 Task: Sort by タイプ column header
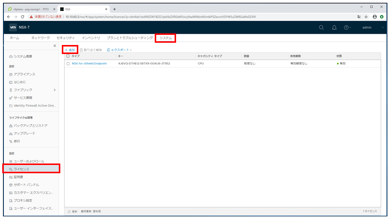pos(76,56)
